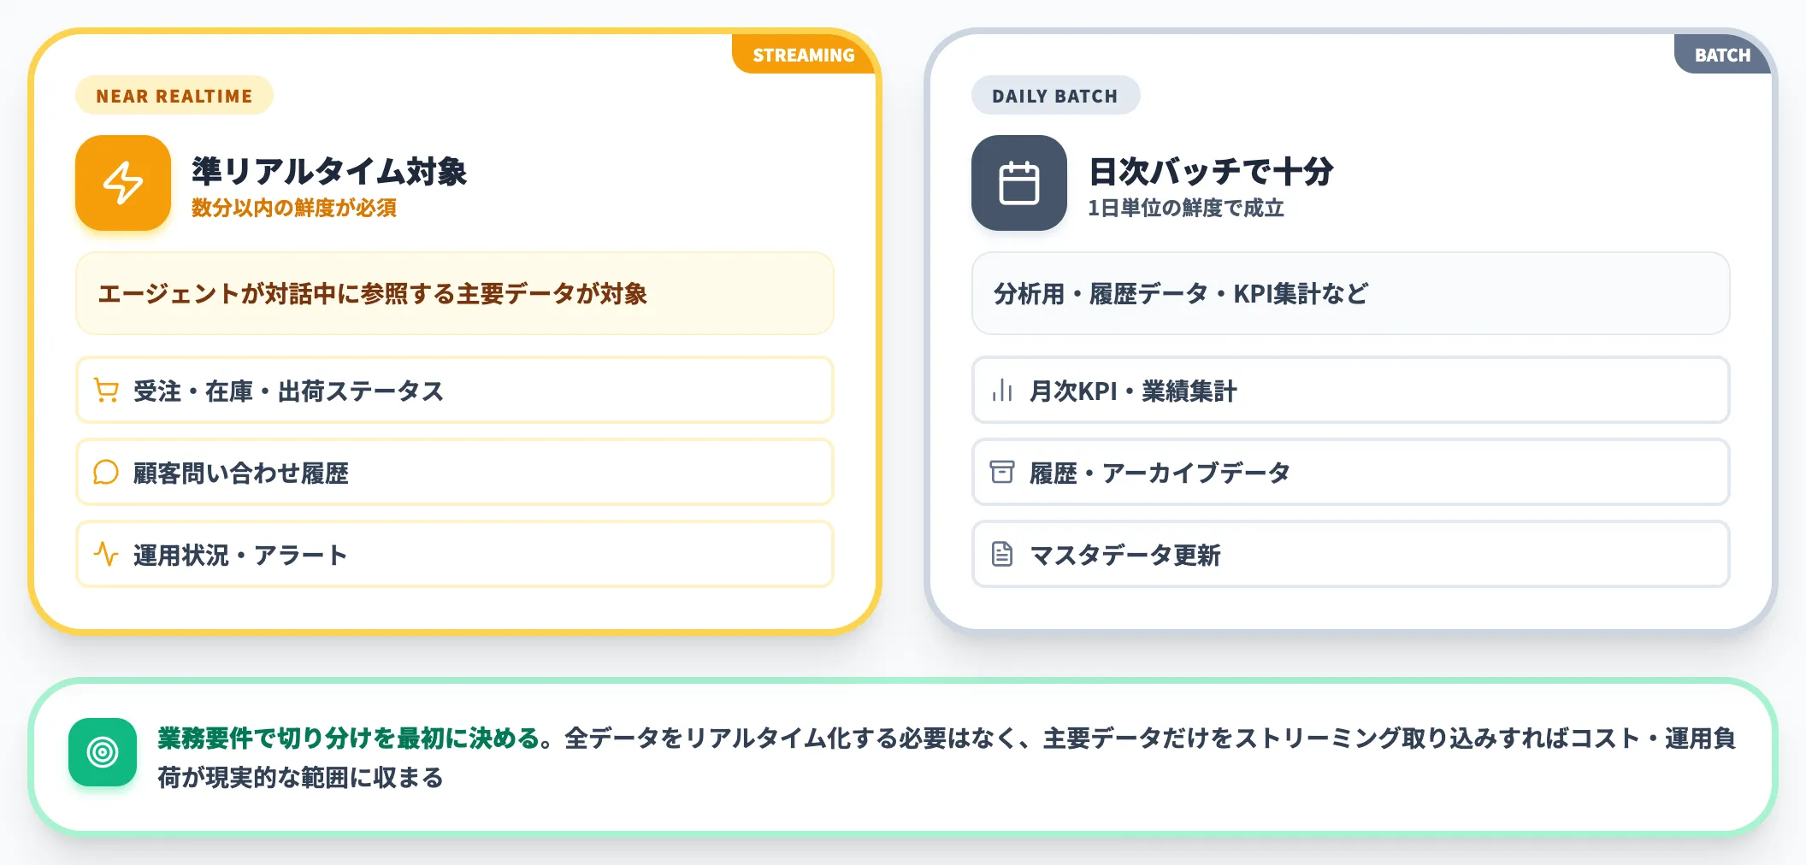The width and height of the screenshot is (1806, 865).
Task: Click the heading 日次バッチで十分
Action: pyautogui.click(x=1211, y=172)
